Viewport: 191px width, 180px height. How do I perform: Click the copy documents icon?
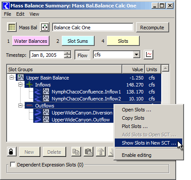76,152
